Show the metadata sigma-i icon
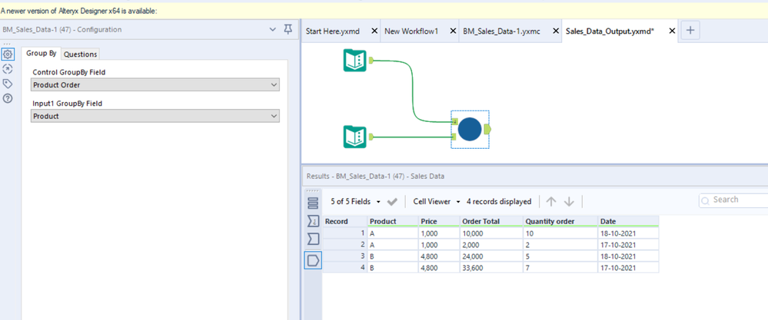Image resolution: width=768 pixels, height=320 pixels. pos(312,221)
